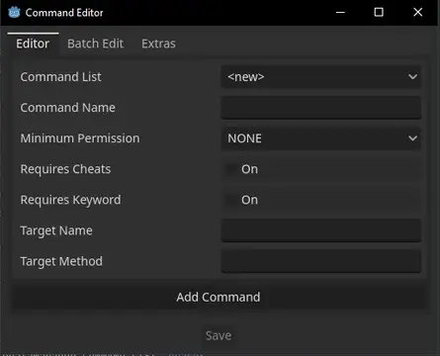Maximize the Command Editor window

pos(379,13)
